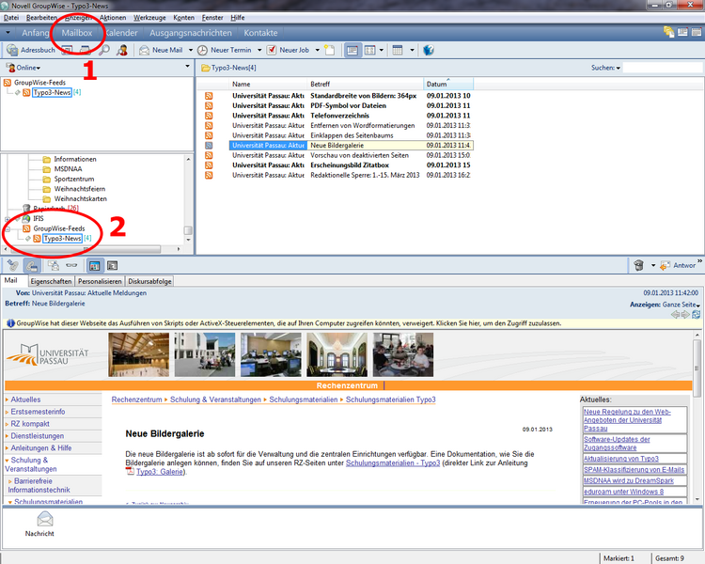Screen dimensions: 705x564
Task: Click the new note icon after Neuer Job
Action: pos(330,50)
